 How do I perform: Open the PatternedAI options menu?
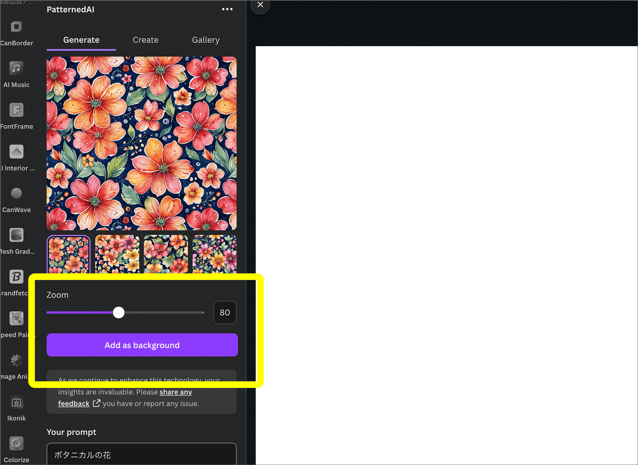[x=227, y=9]
